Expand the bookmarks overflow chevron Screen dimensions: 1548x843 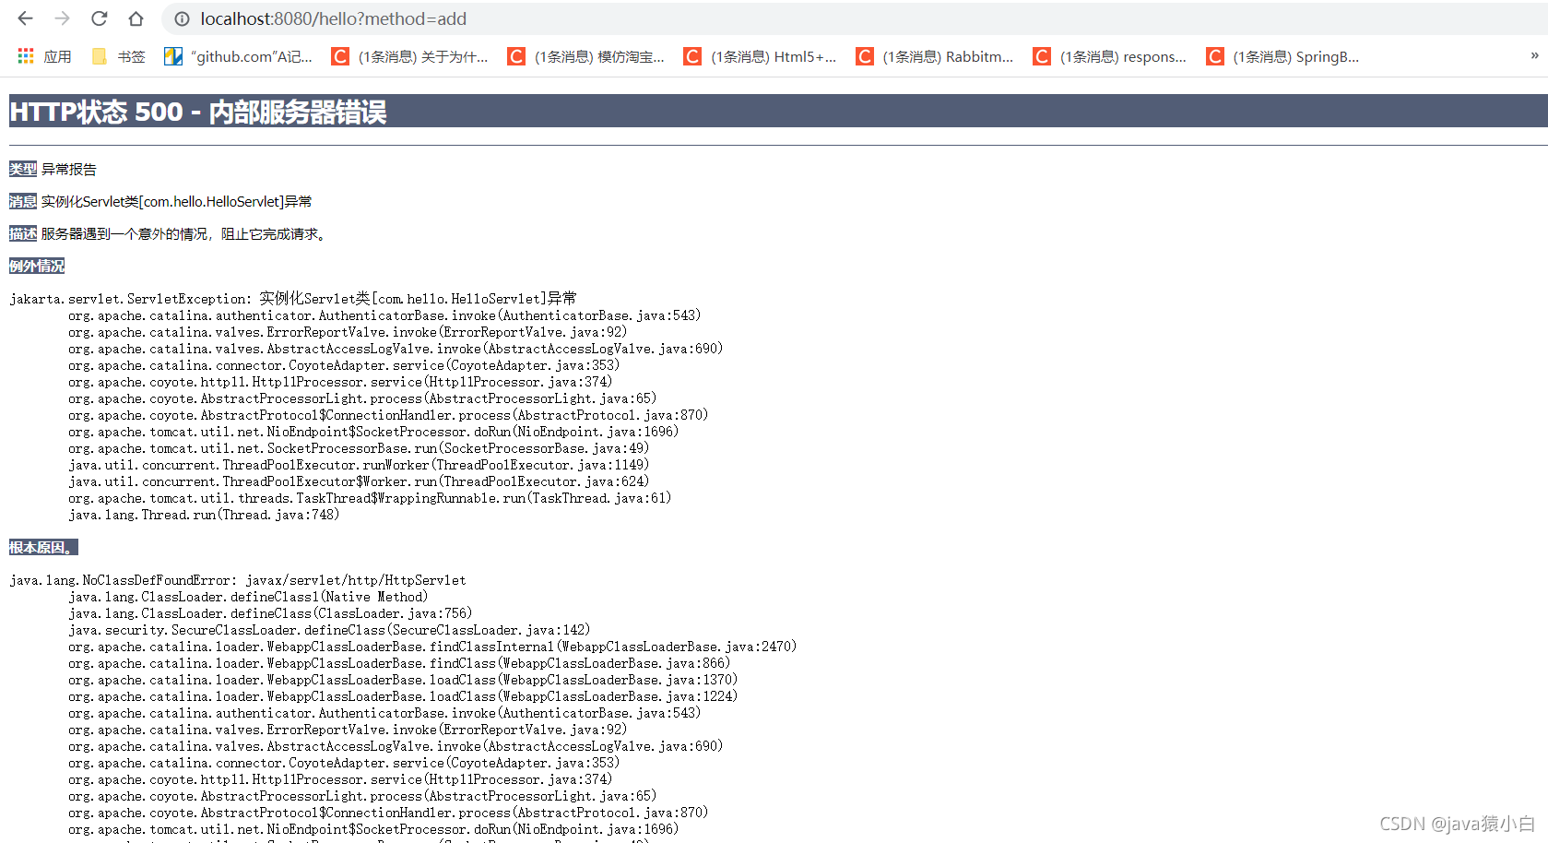click(1534, 56)
